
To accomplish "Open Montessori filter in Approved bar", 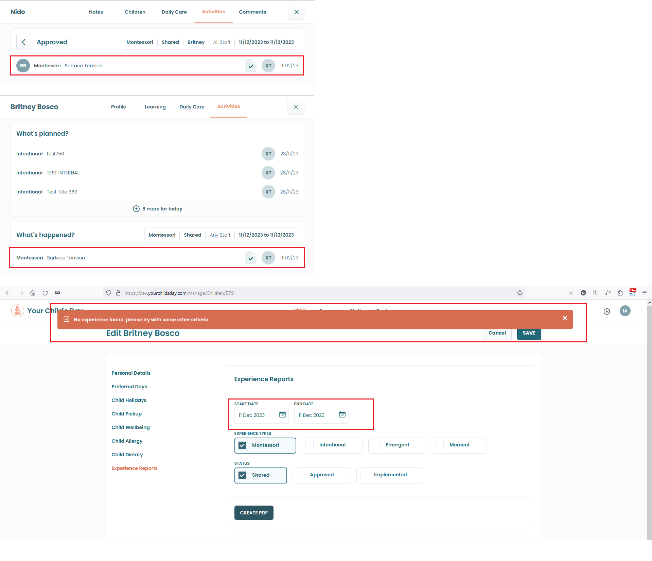I will coord(140,42).
